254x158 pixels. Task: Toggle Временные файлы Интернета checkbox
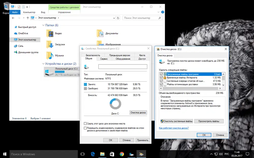(x=161, y=78)
